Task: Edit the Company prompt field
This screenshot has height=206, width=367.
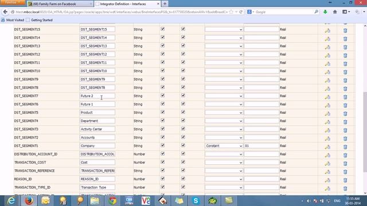Action: coord(97,146)
